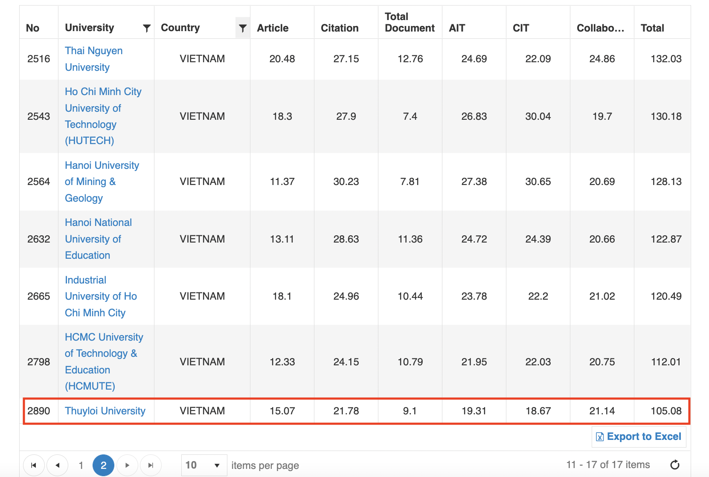Select current page 2 button
Image resolution: width=709 pixels, height=477 pixels.
click(x=103, y=465)
